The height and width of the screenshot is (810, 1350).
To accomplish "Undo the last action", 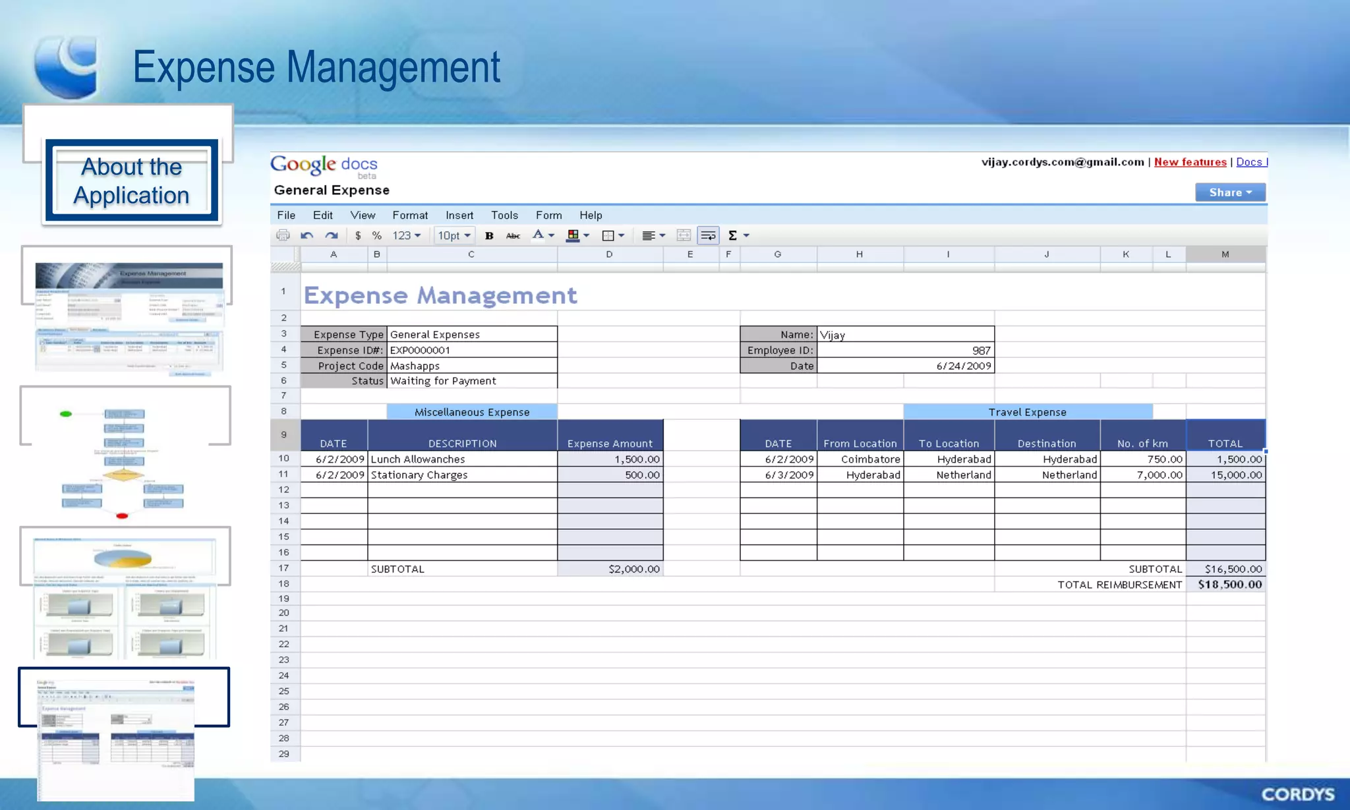I will point(307,235).
